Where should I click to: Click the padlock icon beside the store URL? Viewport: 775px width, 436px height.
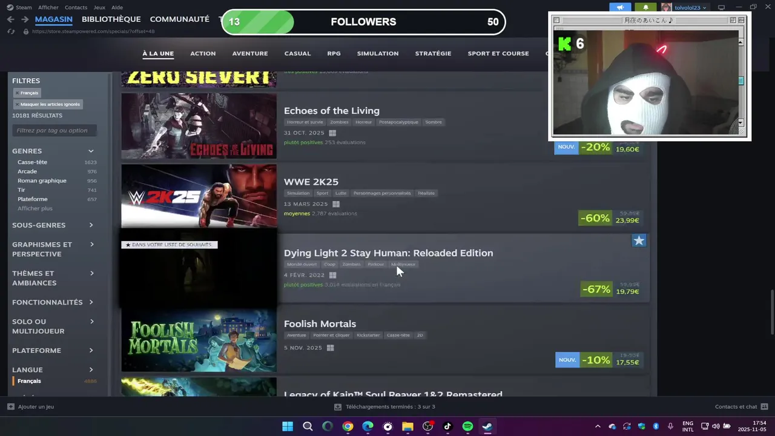[x=25, y=31]
